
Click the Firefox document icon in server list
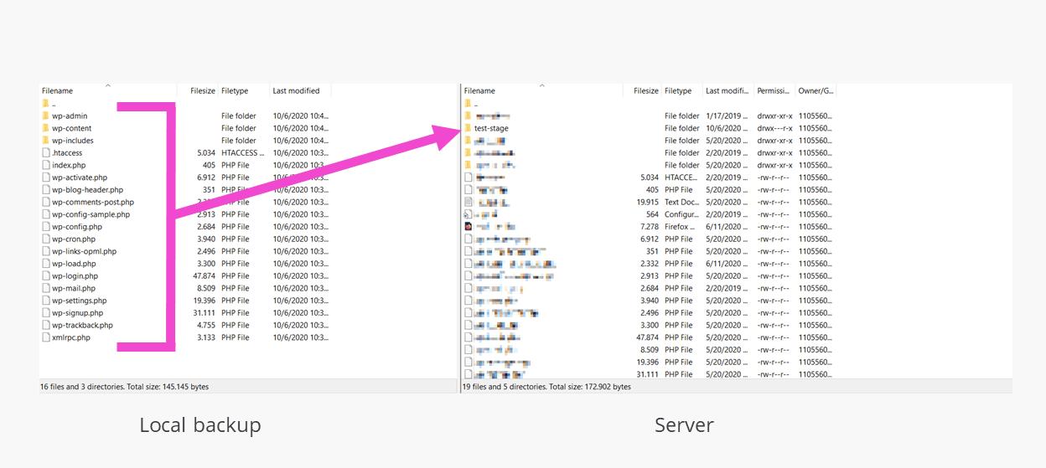point(468,226)
